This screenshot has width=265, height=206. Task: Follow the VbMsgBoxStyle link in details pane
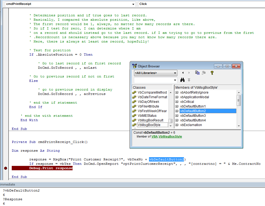pos(170,136)
